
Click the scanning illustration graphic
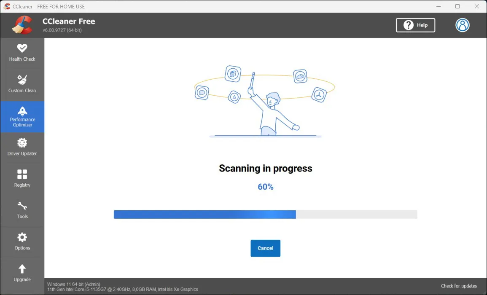[x=265, y=101]
